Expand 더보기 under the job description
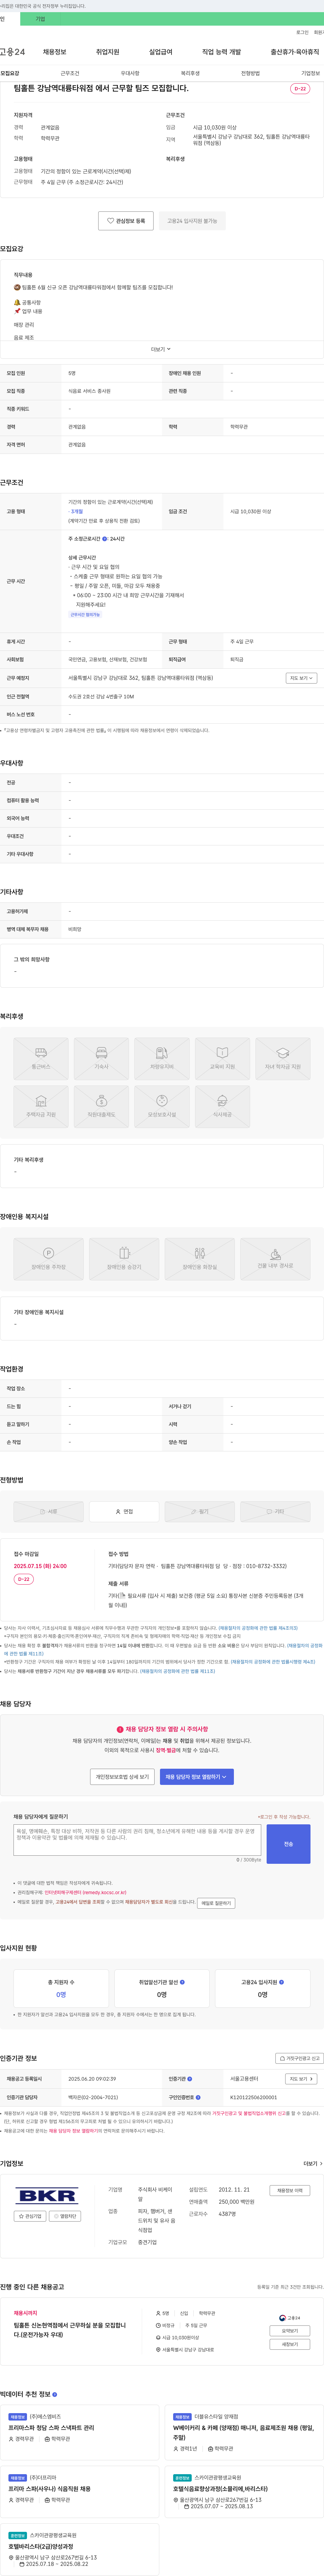 pyautogui.click(x=161, y=349)
